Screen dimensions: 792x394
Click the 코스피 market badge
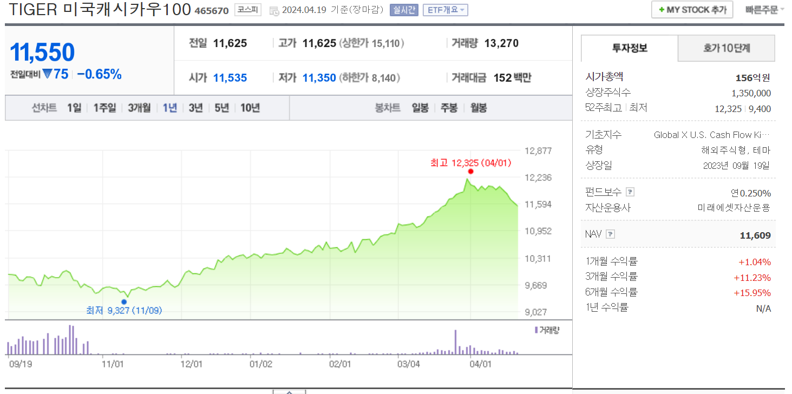[247, 10]
